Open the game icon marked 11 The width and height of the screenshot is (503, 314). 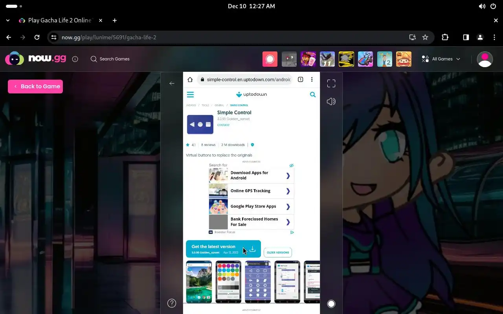pos(327,59)
